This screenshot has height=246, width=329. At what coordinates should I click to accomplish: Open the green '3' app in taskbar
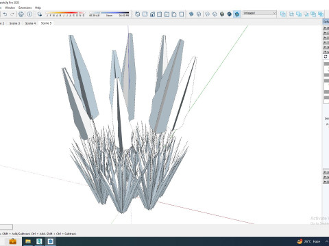click(39, 241)
